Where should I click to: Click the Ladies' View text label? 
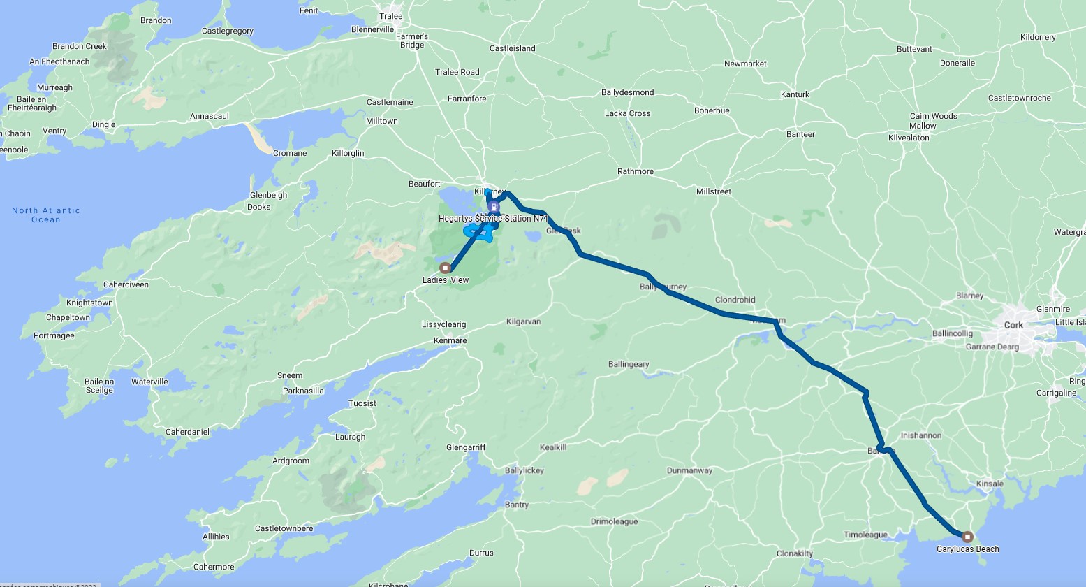(446, 280)
